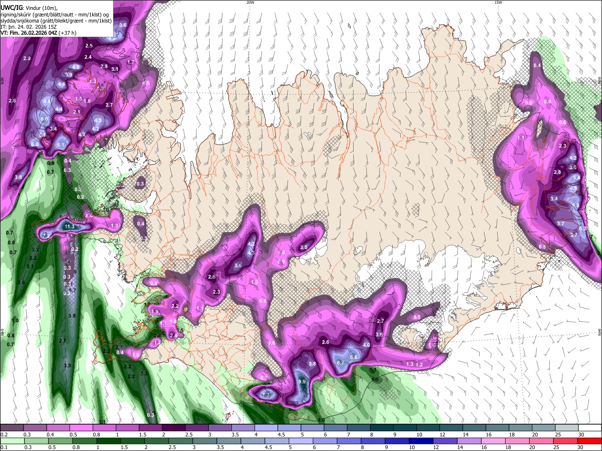Select the 4.0 map value beside 6.6
Image resolution: width=602 pixels, height=451 pixels.
[x=366, y=345]
